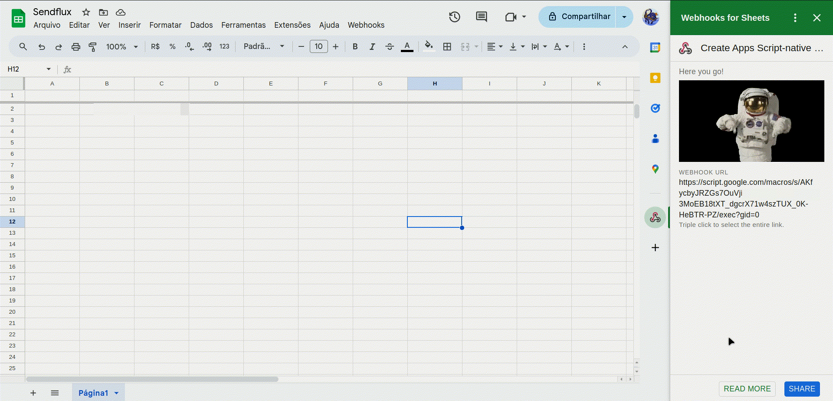Search the menus with magnifier icon
This screenshot has height=401, width=833.
click(23, 46)
